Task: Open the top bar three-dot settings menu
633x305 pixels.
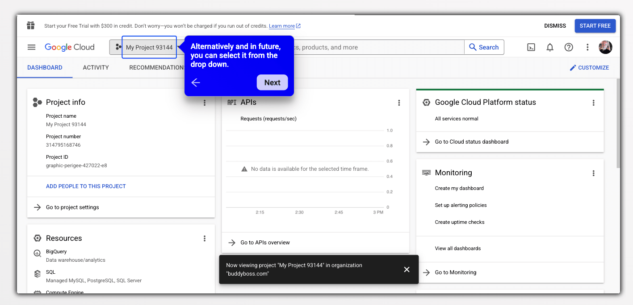Action: coord(587,47)
